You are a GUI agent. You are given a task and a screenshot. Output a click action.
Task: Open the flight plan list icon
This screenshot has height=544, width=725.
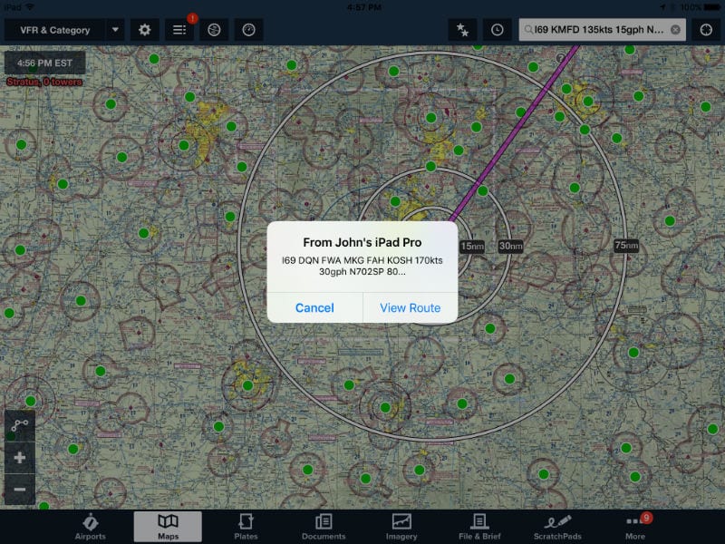(179, 30)
